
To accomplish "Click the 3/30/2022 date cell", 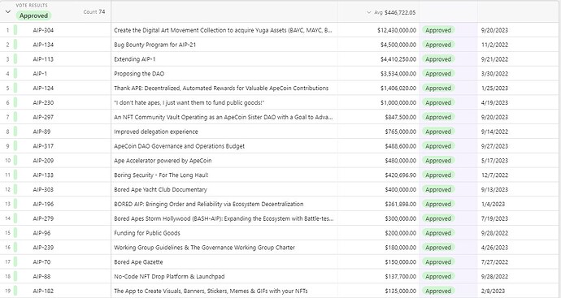I will pyautogui.click(x=494, y=74).
